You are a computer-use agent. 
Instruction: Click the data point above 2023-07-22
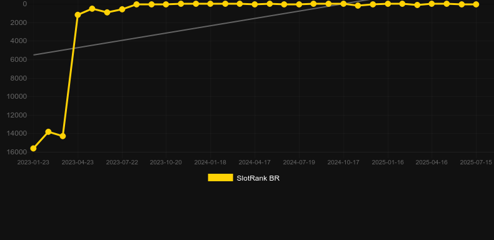click(122, 9)
